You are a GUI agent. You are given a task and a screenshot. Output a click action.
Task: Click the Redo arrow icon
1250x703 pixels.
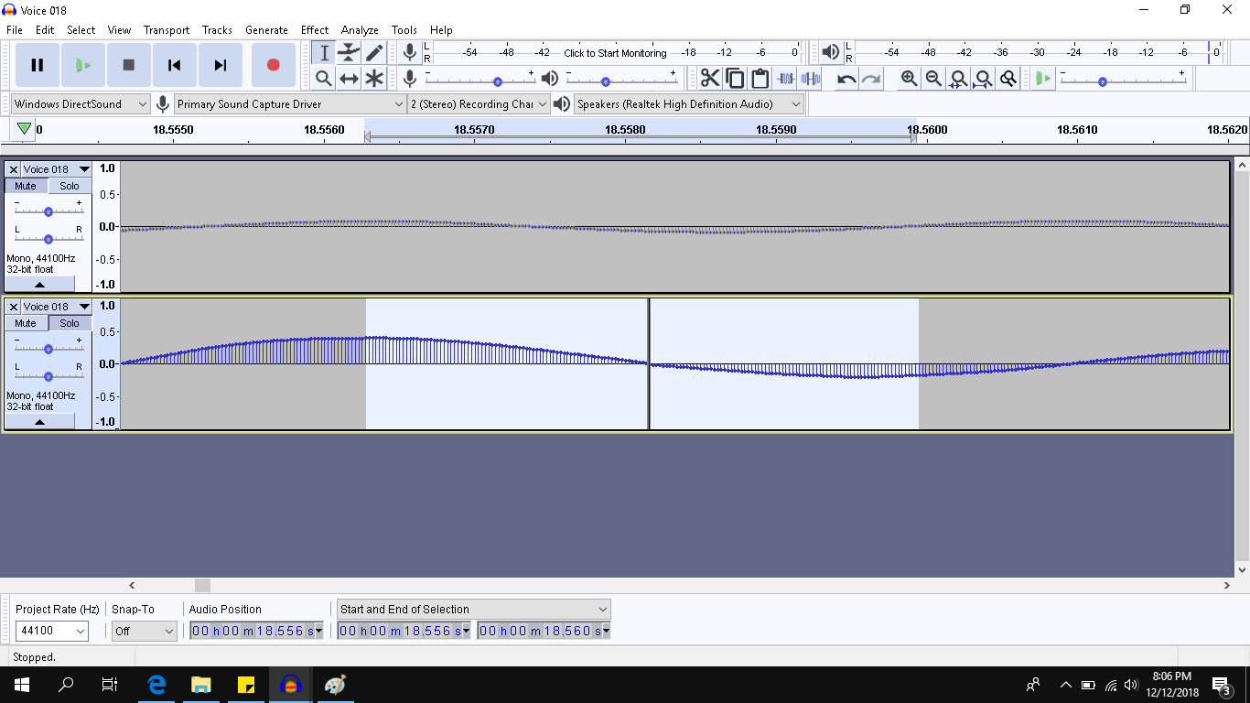pyautogui.click(x=871, y=79)
